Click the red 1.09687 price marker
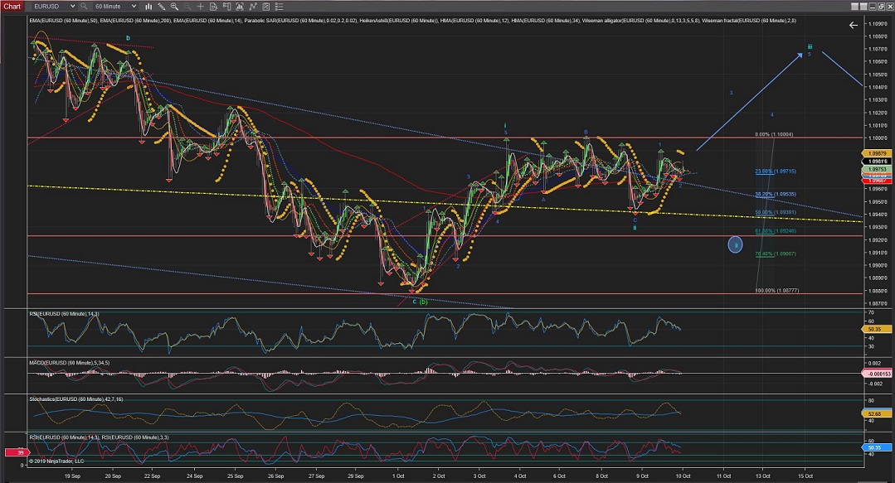 [876, 181]
